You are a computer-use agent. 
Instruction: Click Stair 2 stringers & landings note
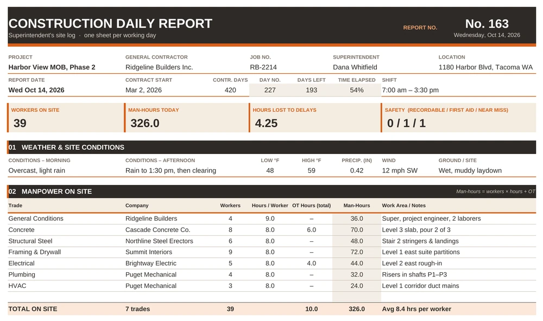[x=420, y=241]
